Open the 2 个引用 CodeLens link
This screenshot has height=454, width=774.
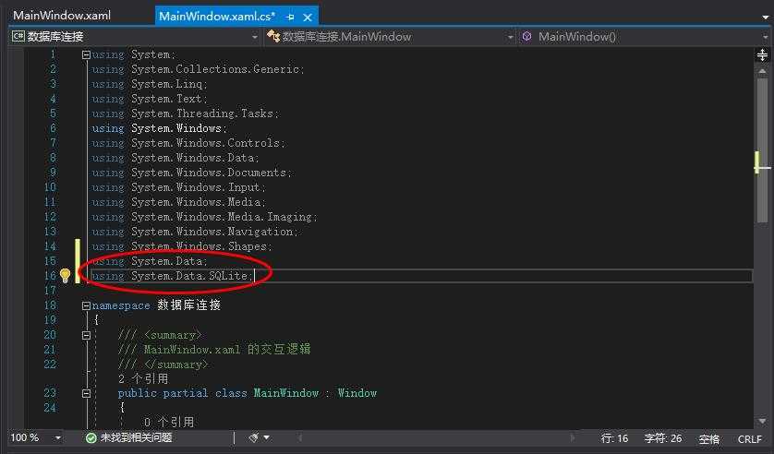pos(143,378)
